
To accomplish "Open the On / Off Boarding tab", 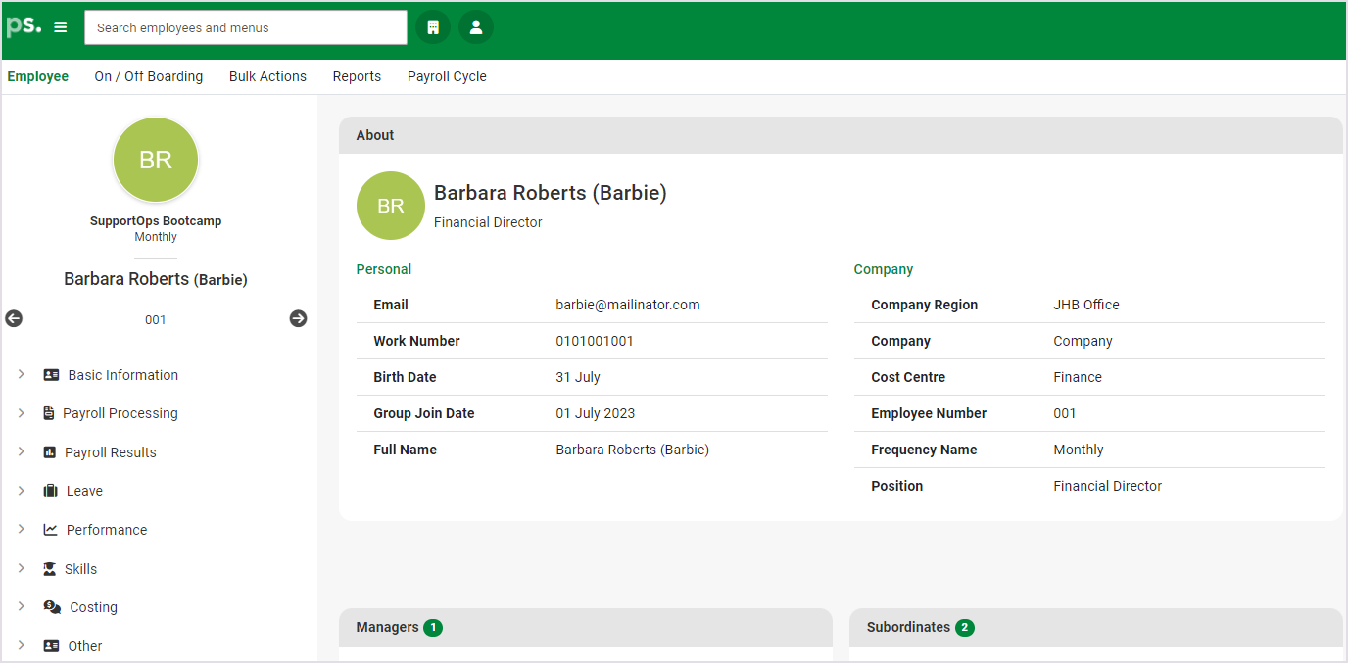I will (x=149, y=76).
